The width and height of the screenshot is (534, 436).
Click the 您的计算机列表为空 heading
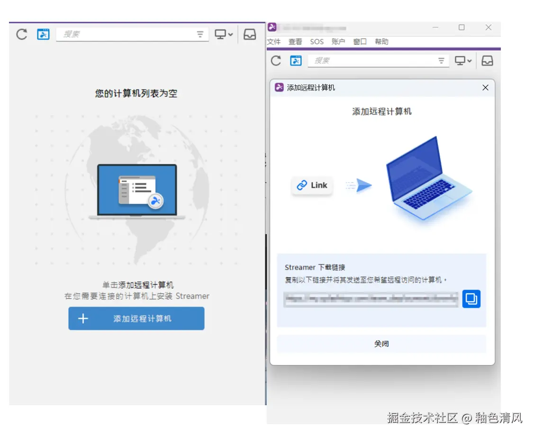[x=136, y=93]
